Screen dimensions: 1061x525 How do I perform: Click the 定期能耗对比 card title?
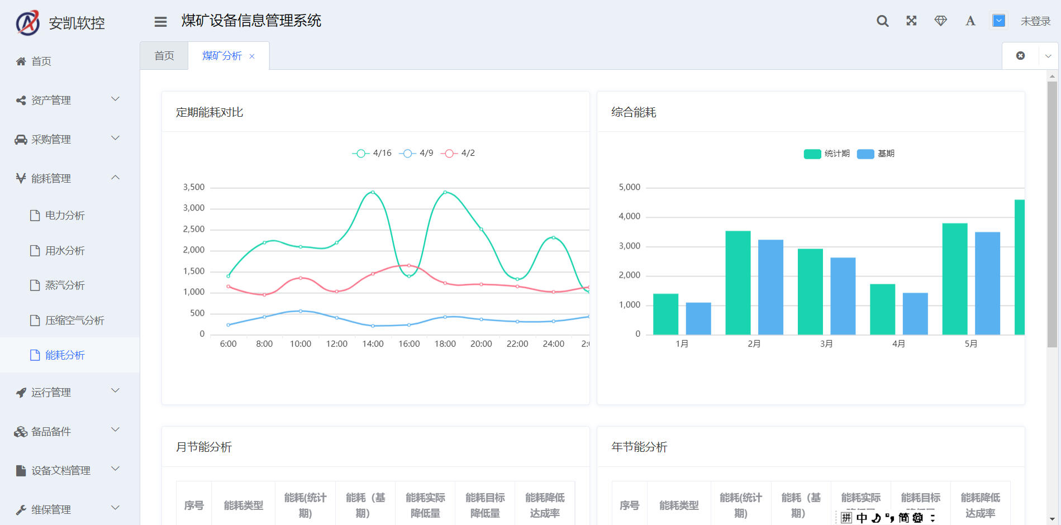[x=210, y=112]
